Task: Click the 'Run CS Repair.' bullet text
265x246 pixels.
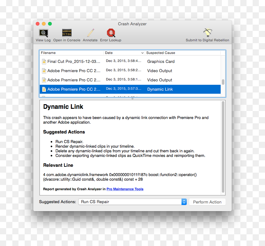Action: click(69, 142)
